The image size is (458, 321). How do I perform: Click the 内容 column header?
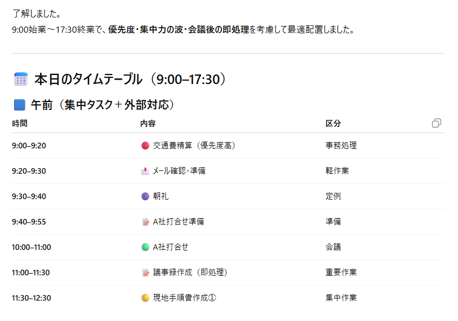point(148,124)
